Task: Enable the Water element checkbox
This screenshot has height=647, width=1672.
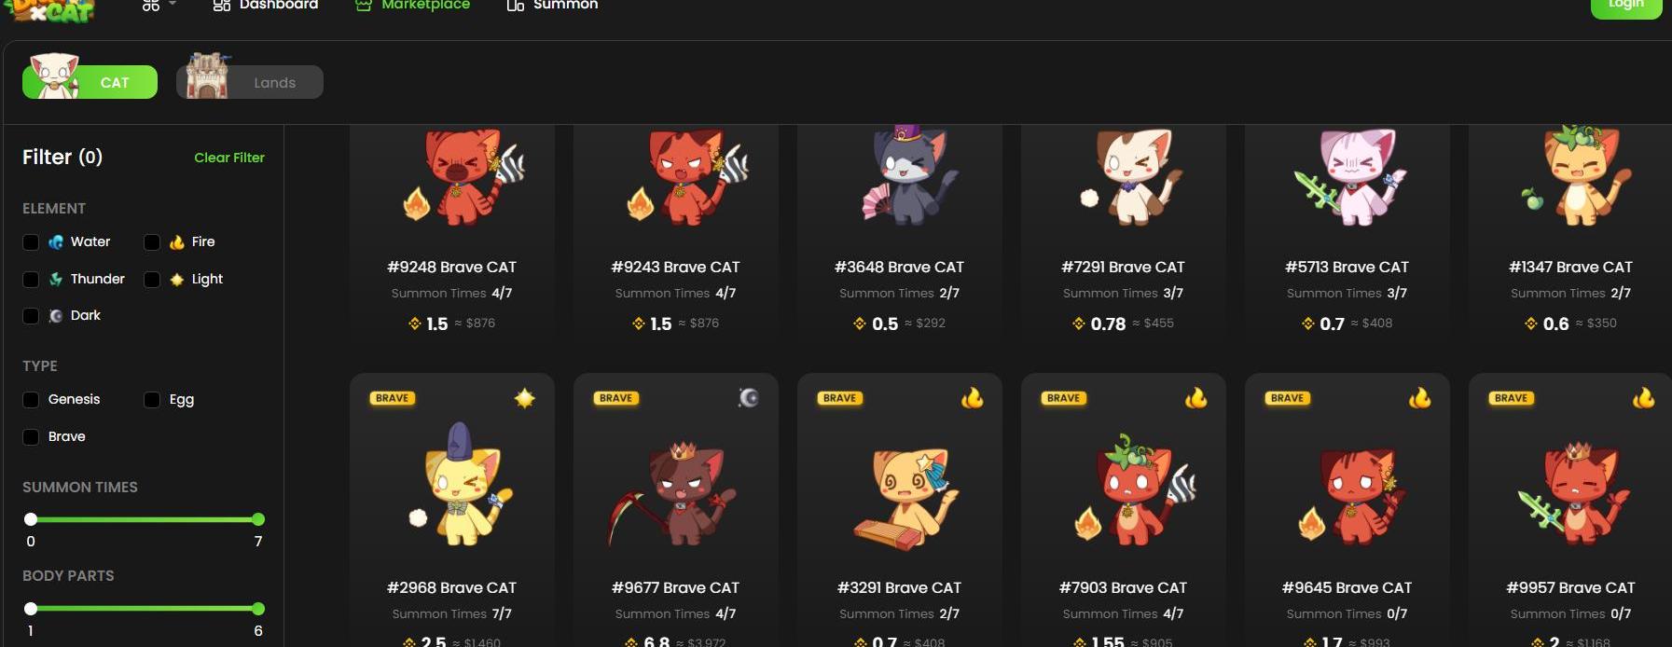Action: tap(31, 242)
